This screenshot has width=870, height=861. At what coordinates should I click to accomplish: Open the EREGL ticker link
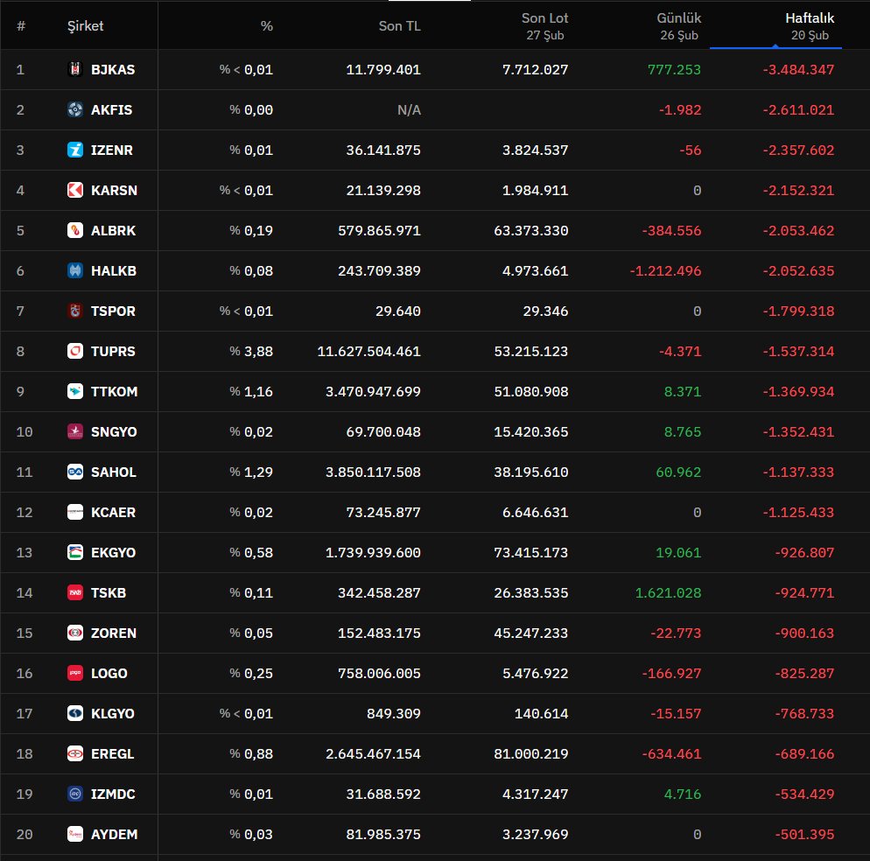tap(113, 753)
